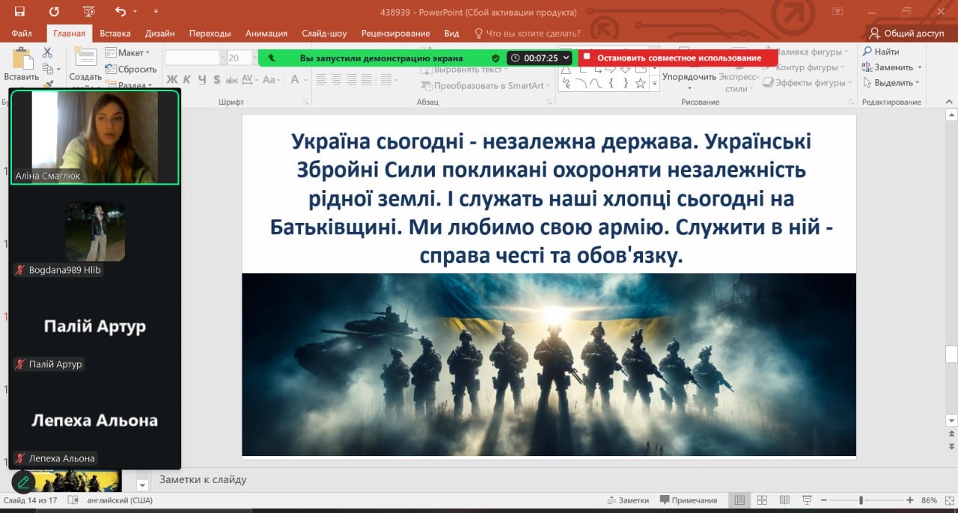Start slideshow from beginning via quick access icon
The image size is (958, 513).
[x=89, y=12]
